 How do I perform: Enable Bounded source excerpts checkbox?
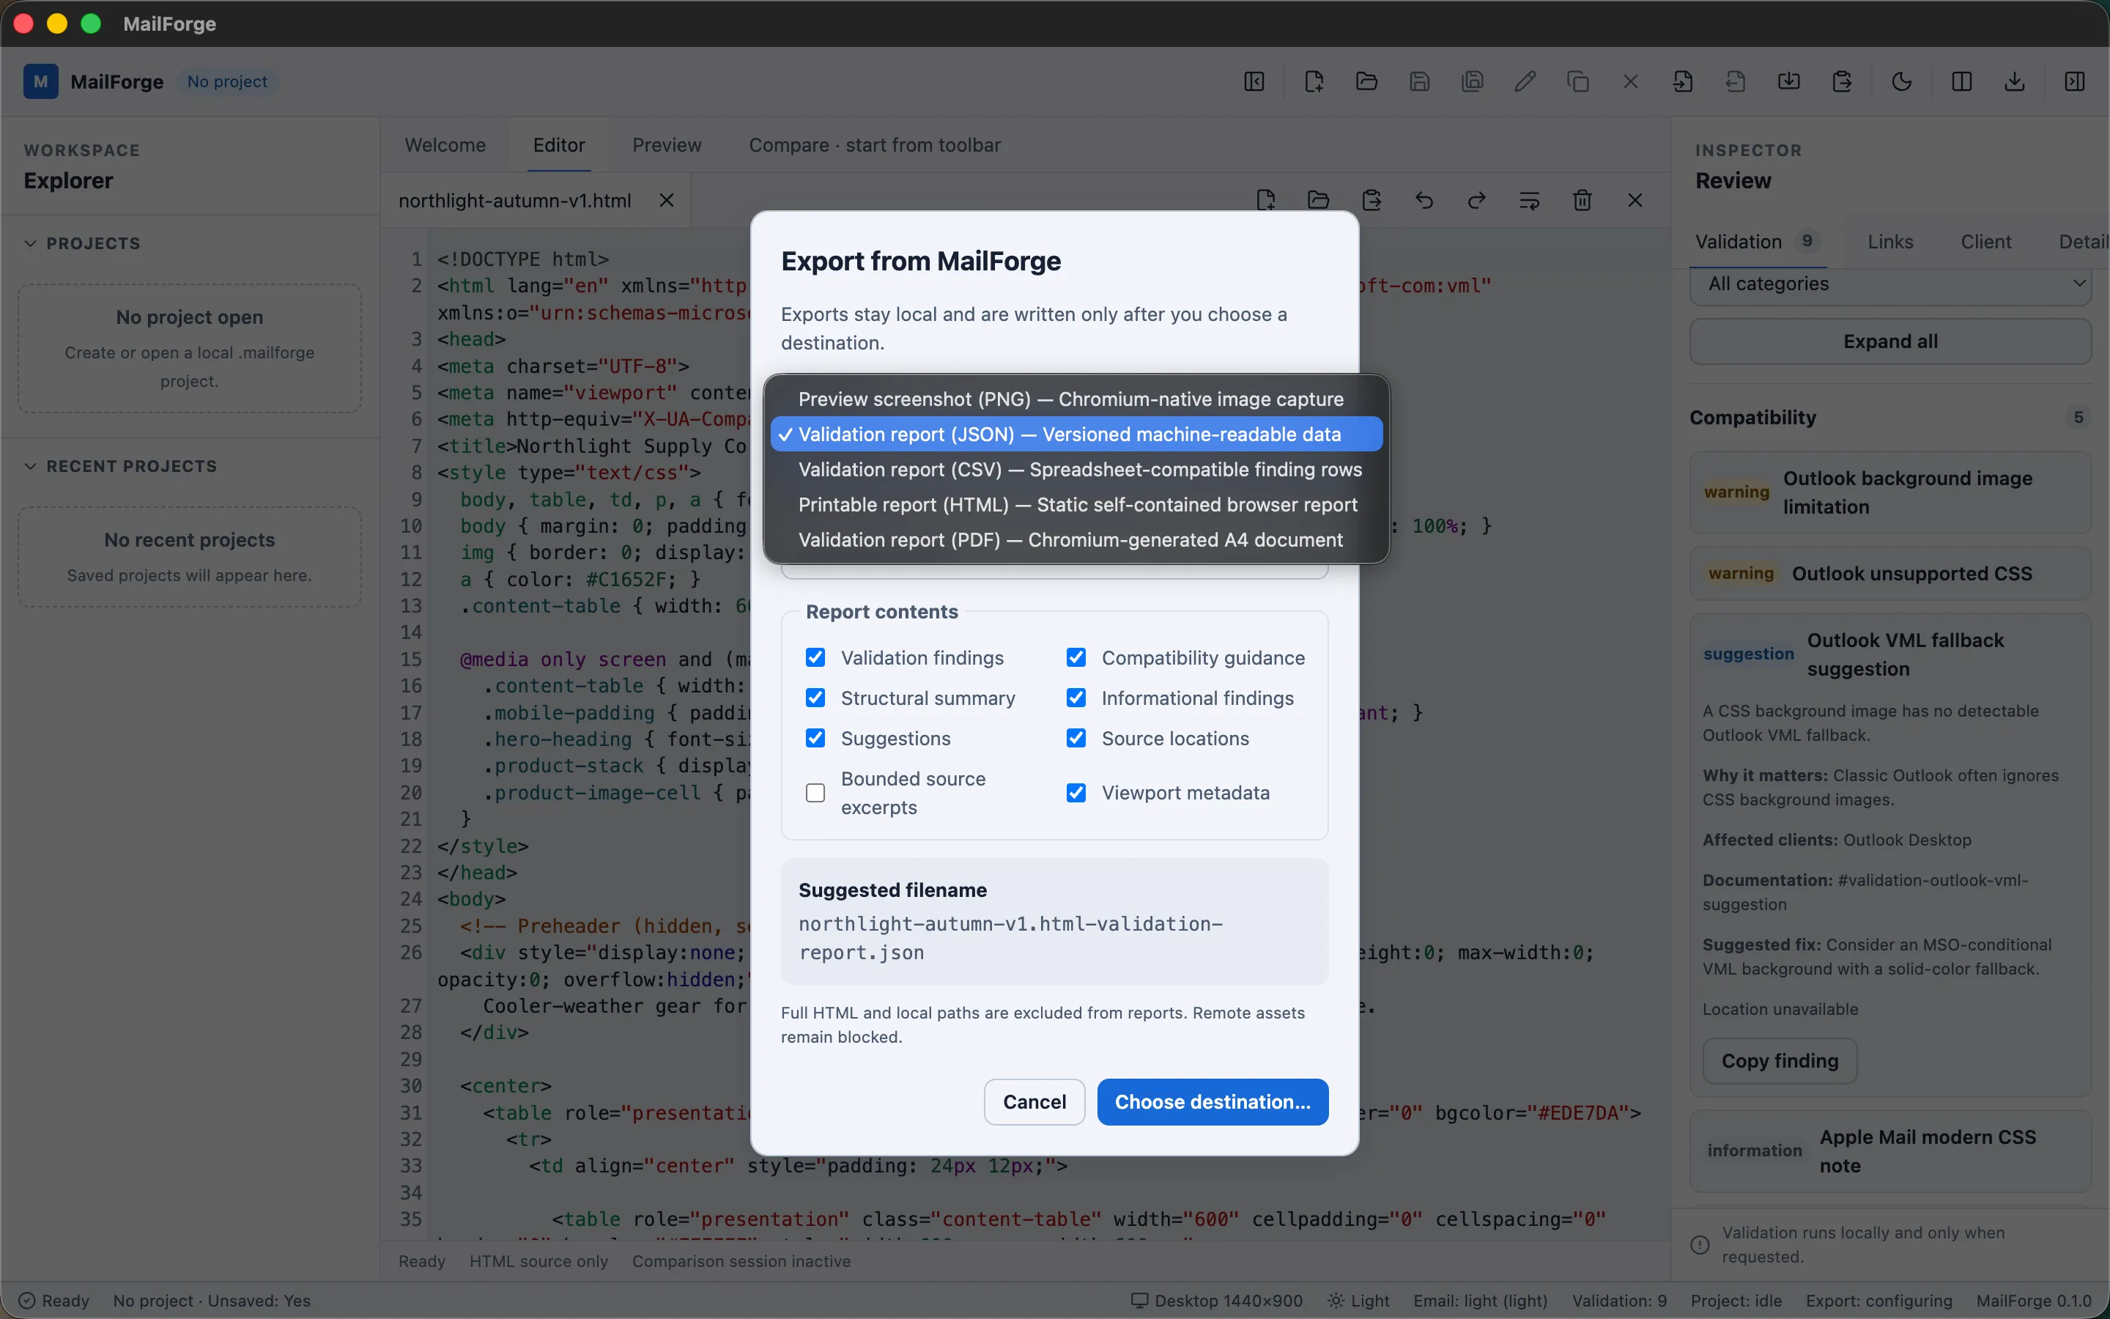815,793
